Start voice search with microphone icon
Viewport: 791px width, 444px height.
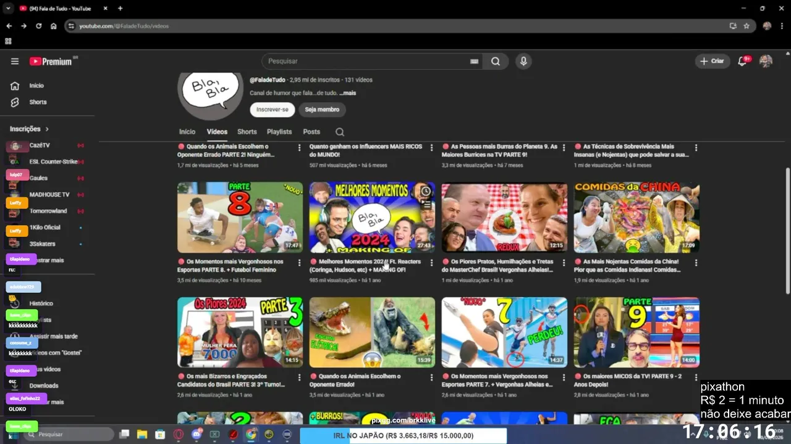pos(523,61)
